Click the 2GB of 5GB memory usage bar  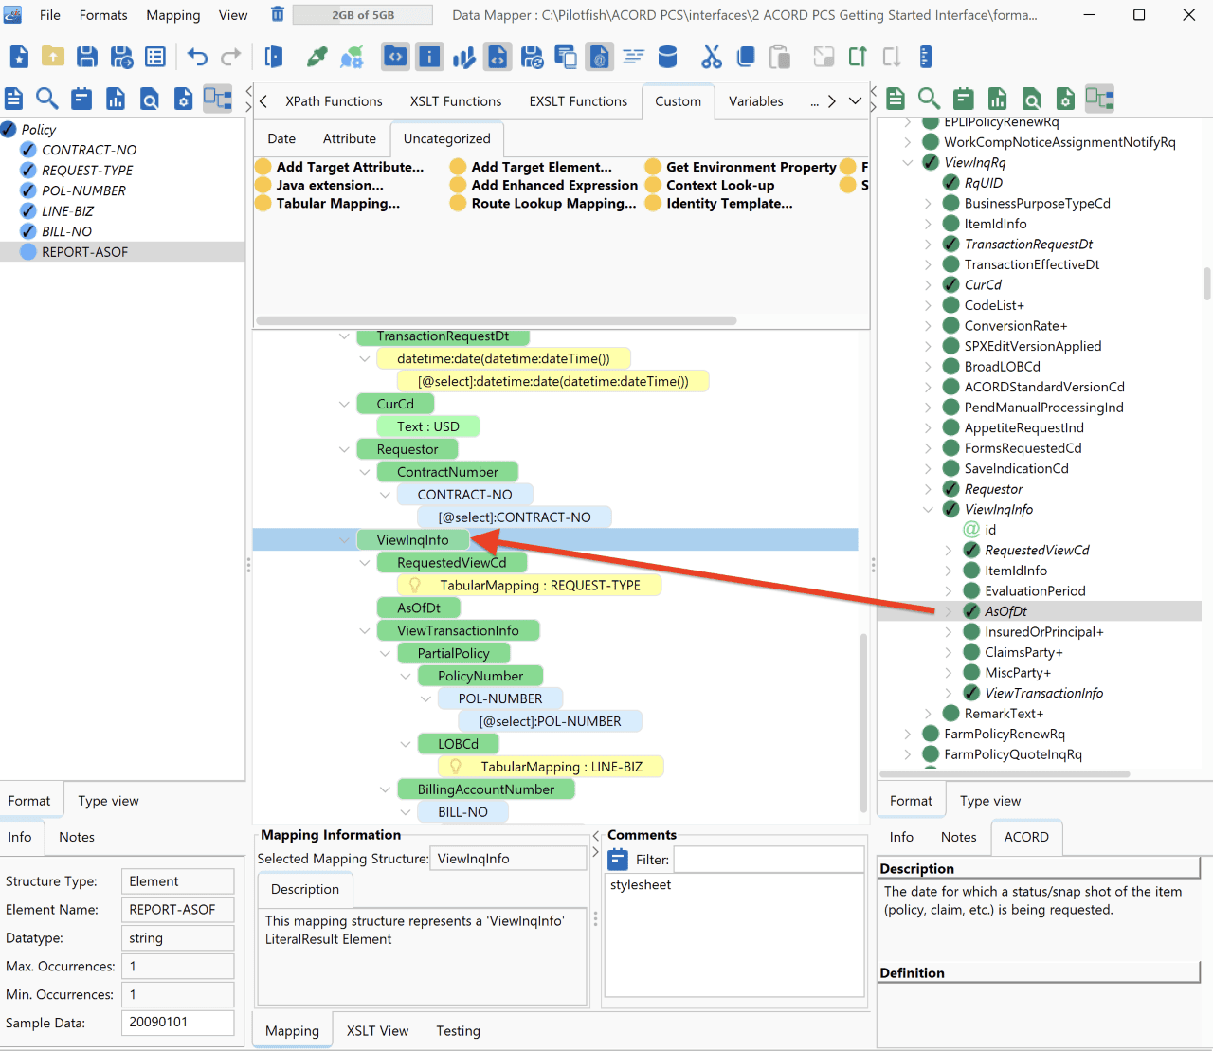coord(363,15)
